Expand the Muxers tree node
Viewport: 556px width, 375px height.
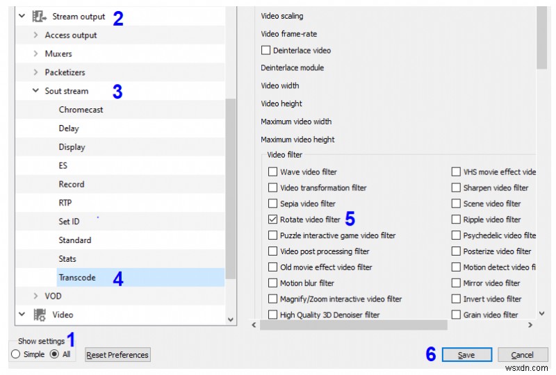35,53
